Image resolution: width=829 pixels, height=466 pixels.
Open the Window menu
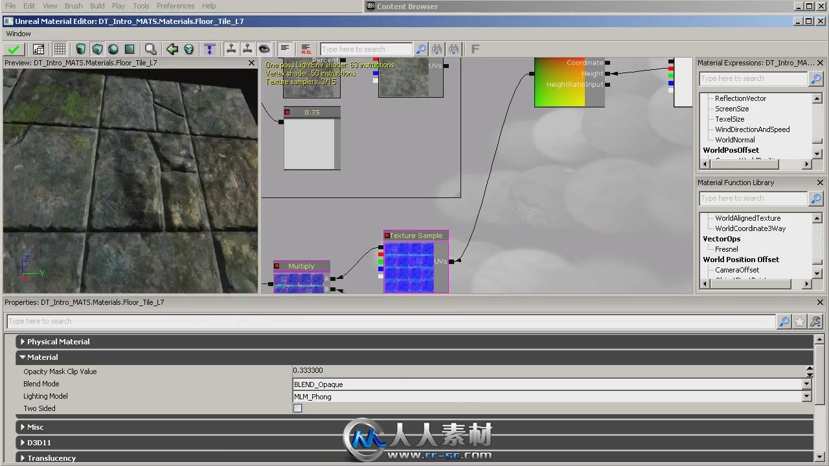(x=19, y=34)
